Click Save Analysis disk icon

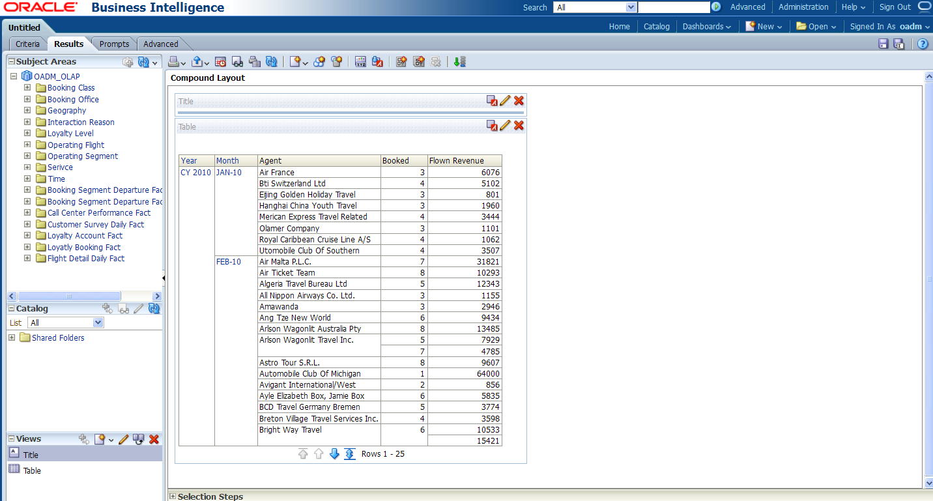point(883,44)
